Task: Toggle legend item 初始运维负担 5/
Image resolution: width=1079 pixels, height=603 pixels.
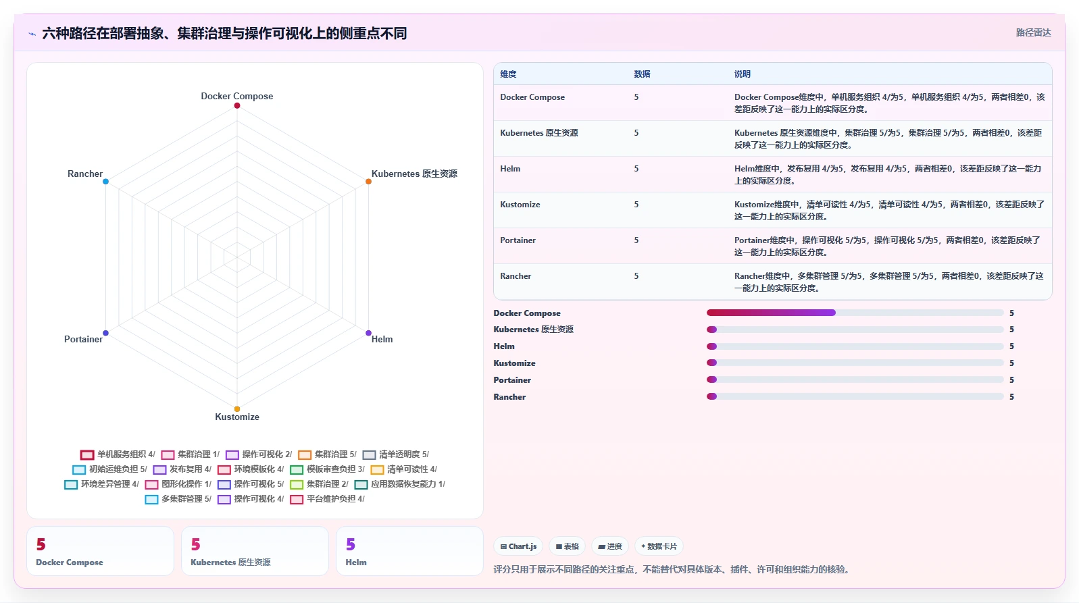Action: pos(109,469)
